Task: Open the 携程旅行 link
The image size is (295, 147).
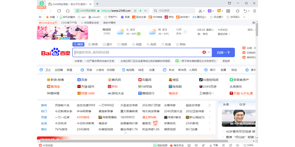Action: pyautogui.click(x=146, y=93)
